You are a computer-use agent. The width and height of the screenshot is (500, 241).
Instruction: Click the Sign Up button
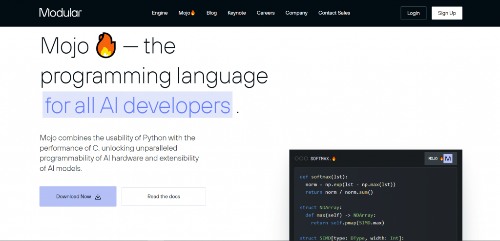click(447, 13)
